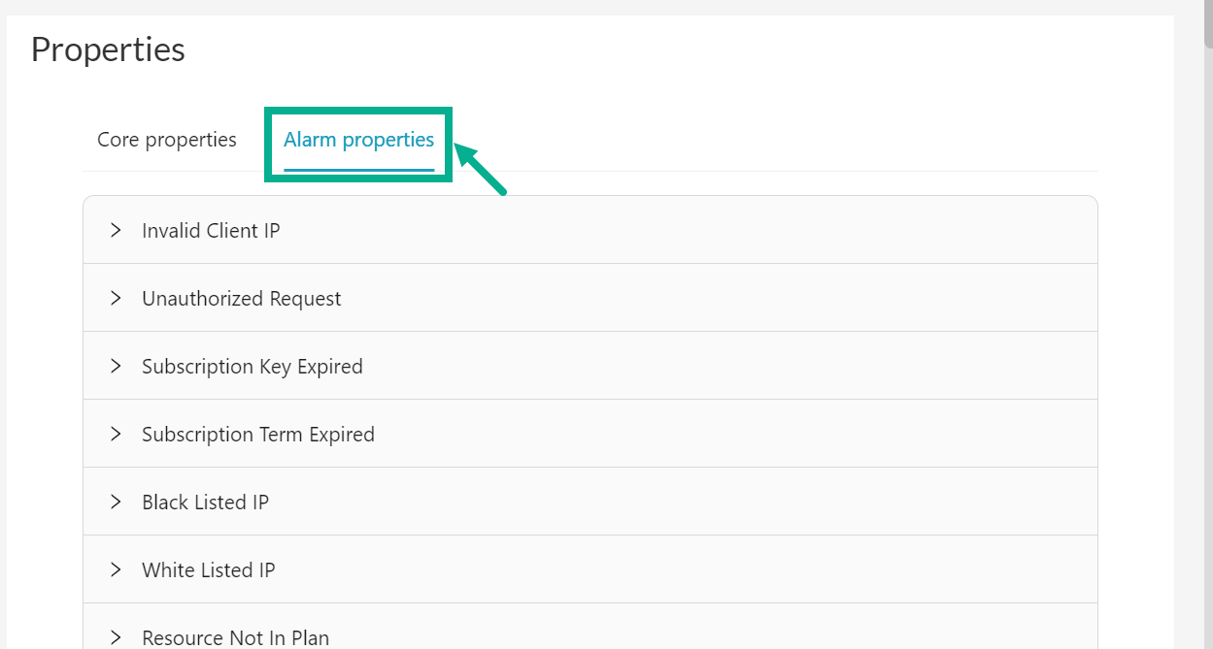Expand the Invalid Client IP row title
Screen dimensions: 1213x649
pos(211,231)
